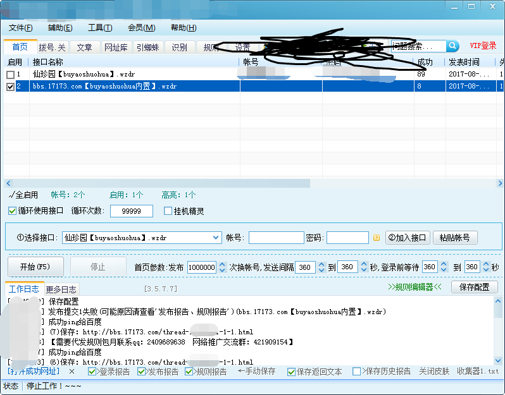The image size is (505, 395).
Task: Click the table's horizontal scrollbar thumb
Action: 161,183
